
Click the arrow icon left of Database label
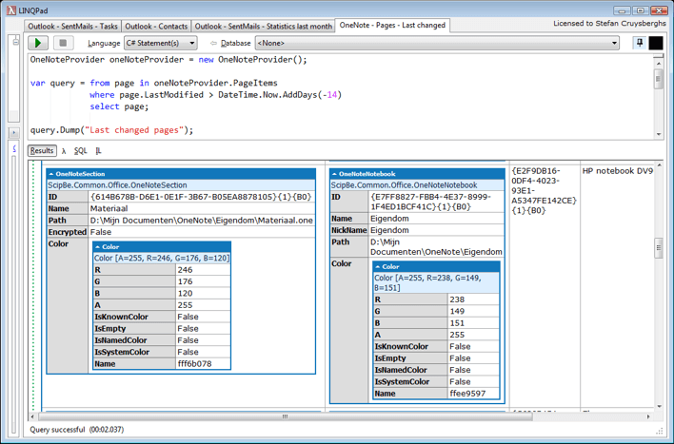[x=213, y=43]
